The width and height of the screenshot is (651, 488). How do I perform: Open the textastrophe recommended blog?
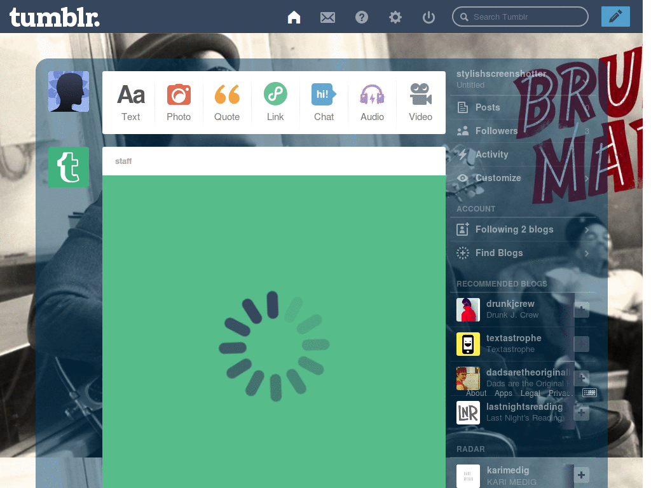pyautogui.click(x=514, y=338)
